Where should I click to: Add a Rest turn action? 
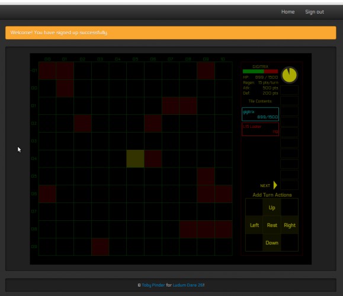coord(272,225)
